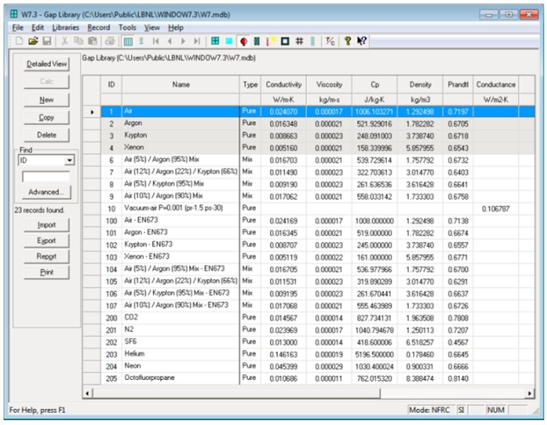547x425 pixels.
Task: Go to the first record arrow
Action: click(x=156, y=40)
